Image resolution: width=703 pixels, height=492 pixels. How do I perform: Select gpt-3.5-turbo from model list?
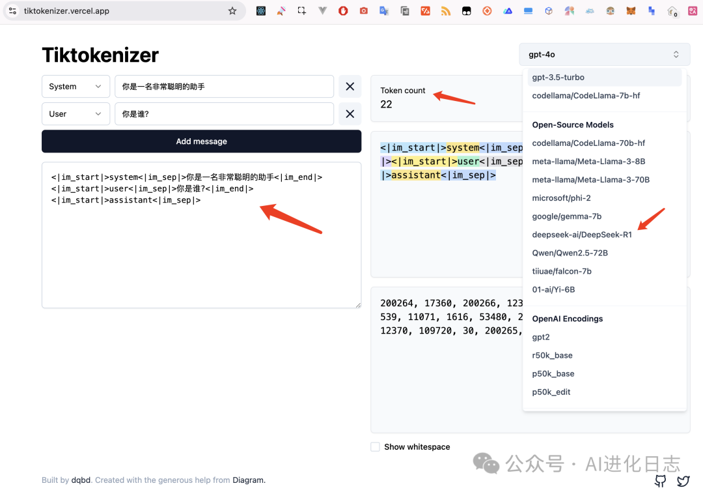604,77
